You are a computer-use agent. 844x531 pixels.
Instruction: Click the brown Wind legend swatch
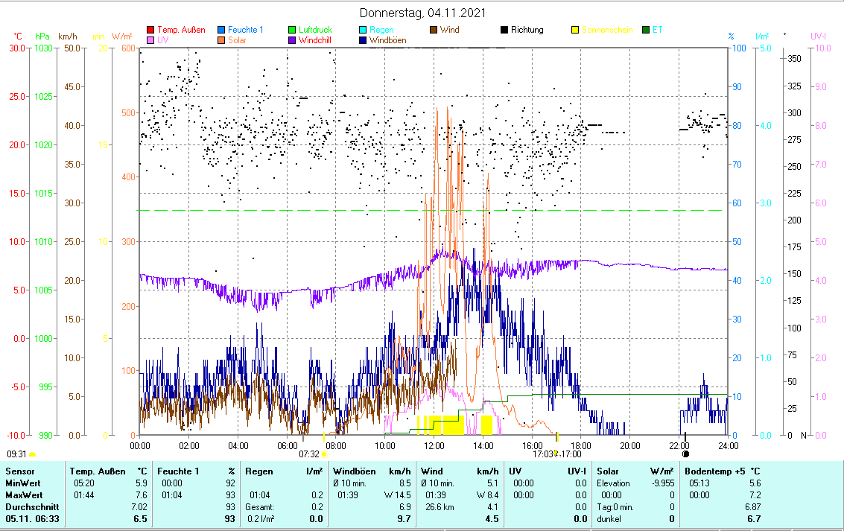pyautogui.click(x=434, y=30)
